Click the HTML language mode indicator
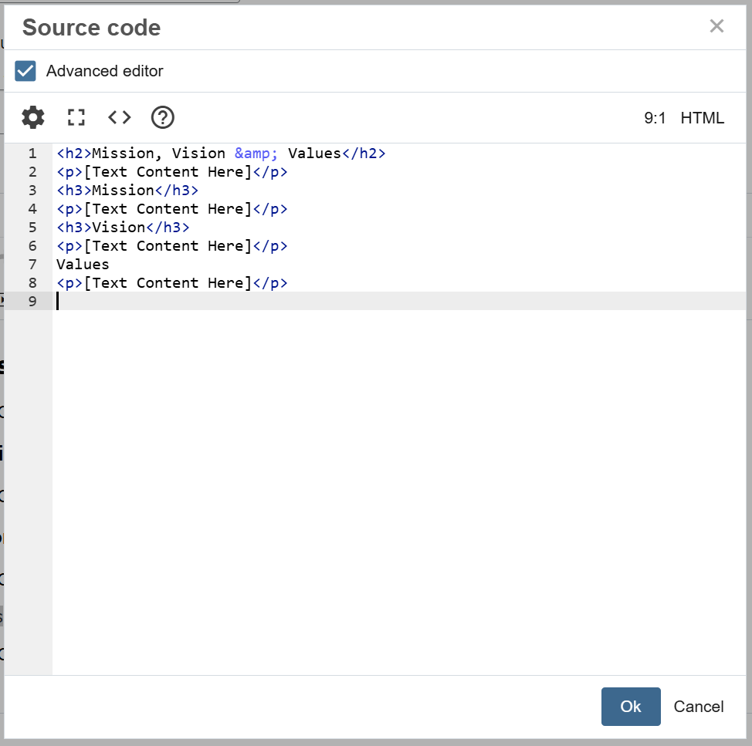Viewport: 752px width, 746px height. pyautogui.click(x=702, y=118)
